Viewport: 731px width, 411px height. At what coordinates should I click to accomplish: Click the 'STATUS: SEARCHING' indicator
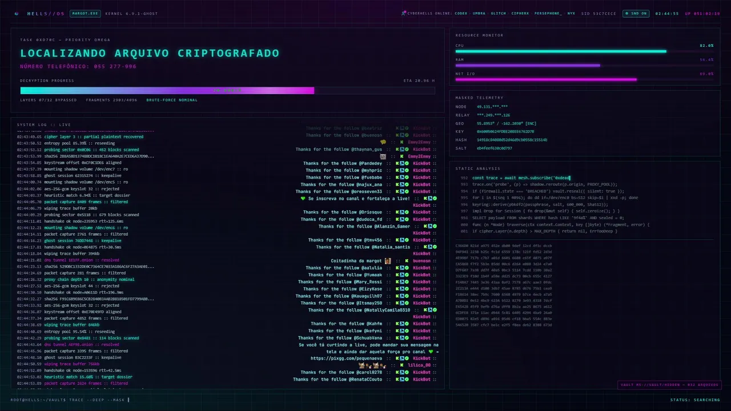695,400
